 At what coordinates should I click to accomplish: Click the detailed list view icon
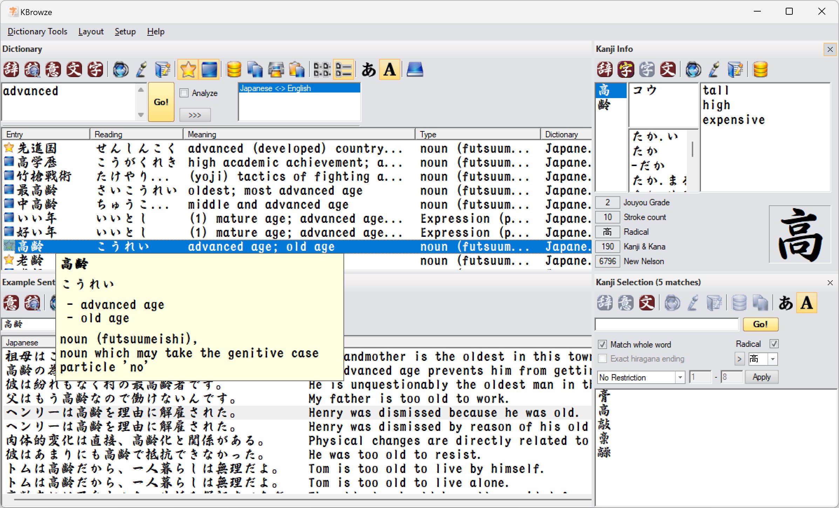[343, 69]
